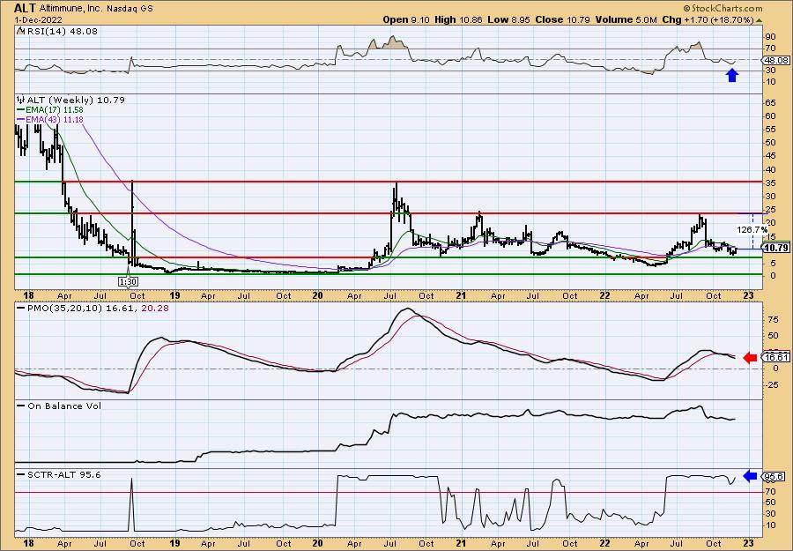Click the candlestick icon beside ALT (Weekly)

point(20,100)
